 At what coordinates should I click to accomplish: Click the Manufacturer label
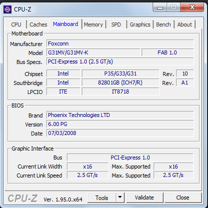[26, 44]
